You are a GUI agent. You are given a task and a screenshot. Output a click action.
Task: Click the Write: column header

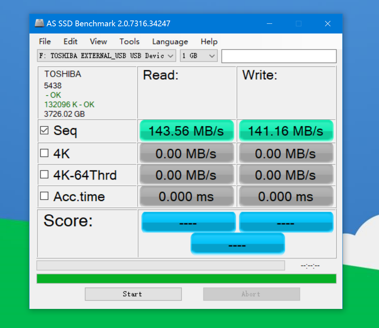point(260,75)
